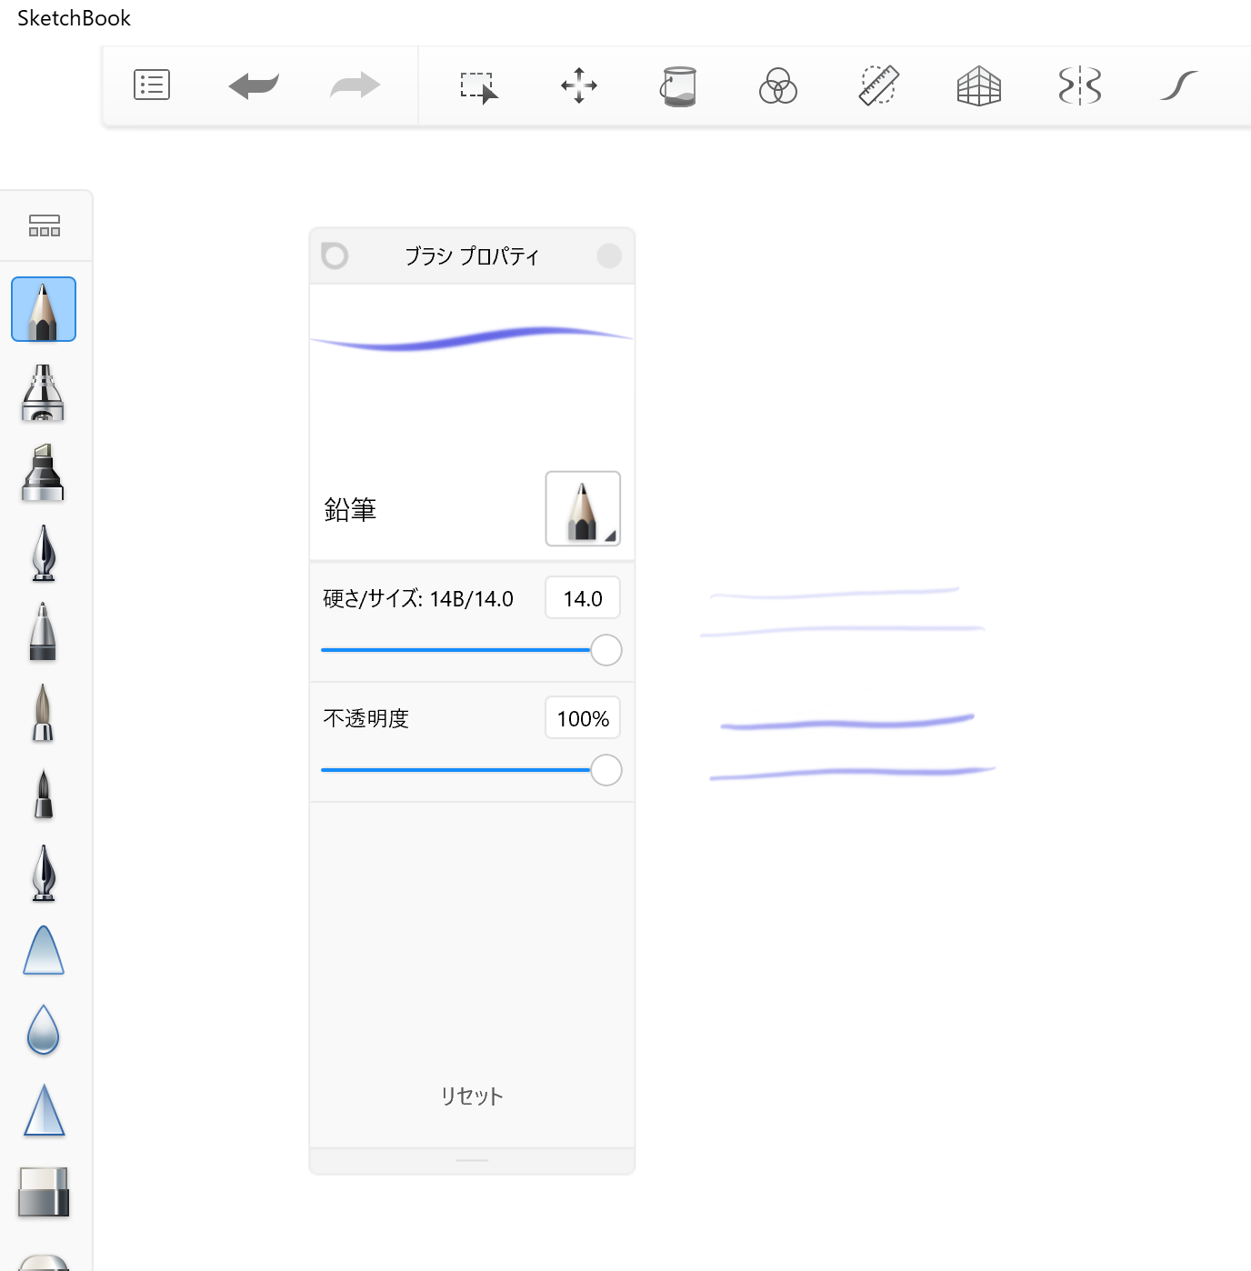Click the 硬さ/サイズ: 14B/14.0 label
1251x1271 pixels.
click(x=418, y=598)
